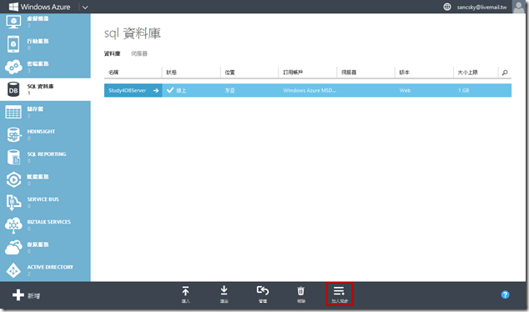Click the add sync icon highlighted in red
529x312 pixels.
coord(340,294)
